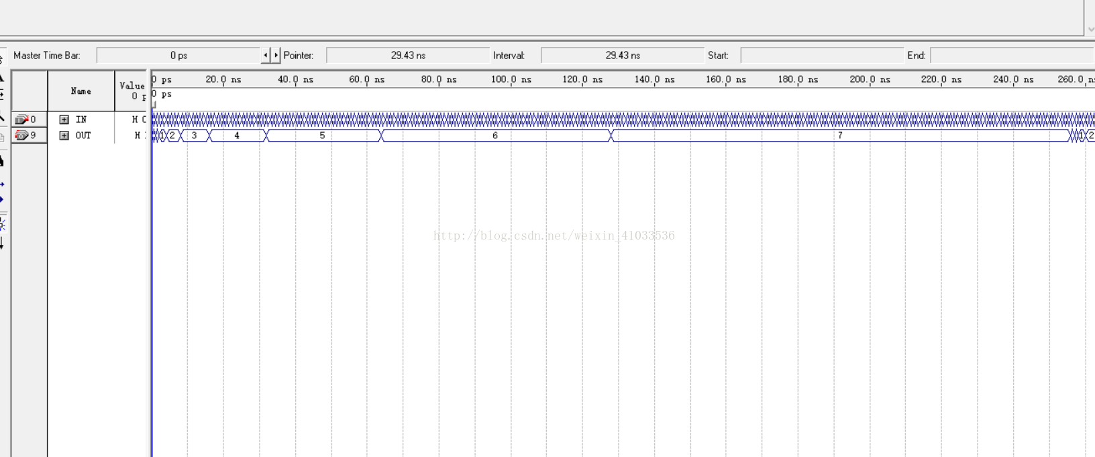Select row index 0 cell
The height and width of the screenshot is (457, 1095).
(30, 119)
